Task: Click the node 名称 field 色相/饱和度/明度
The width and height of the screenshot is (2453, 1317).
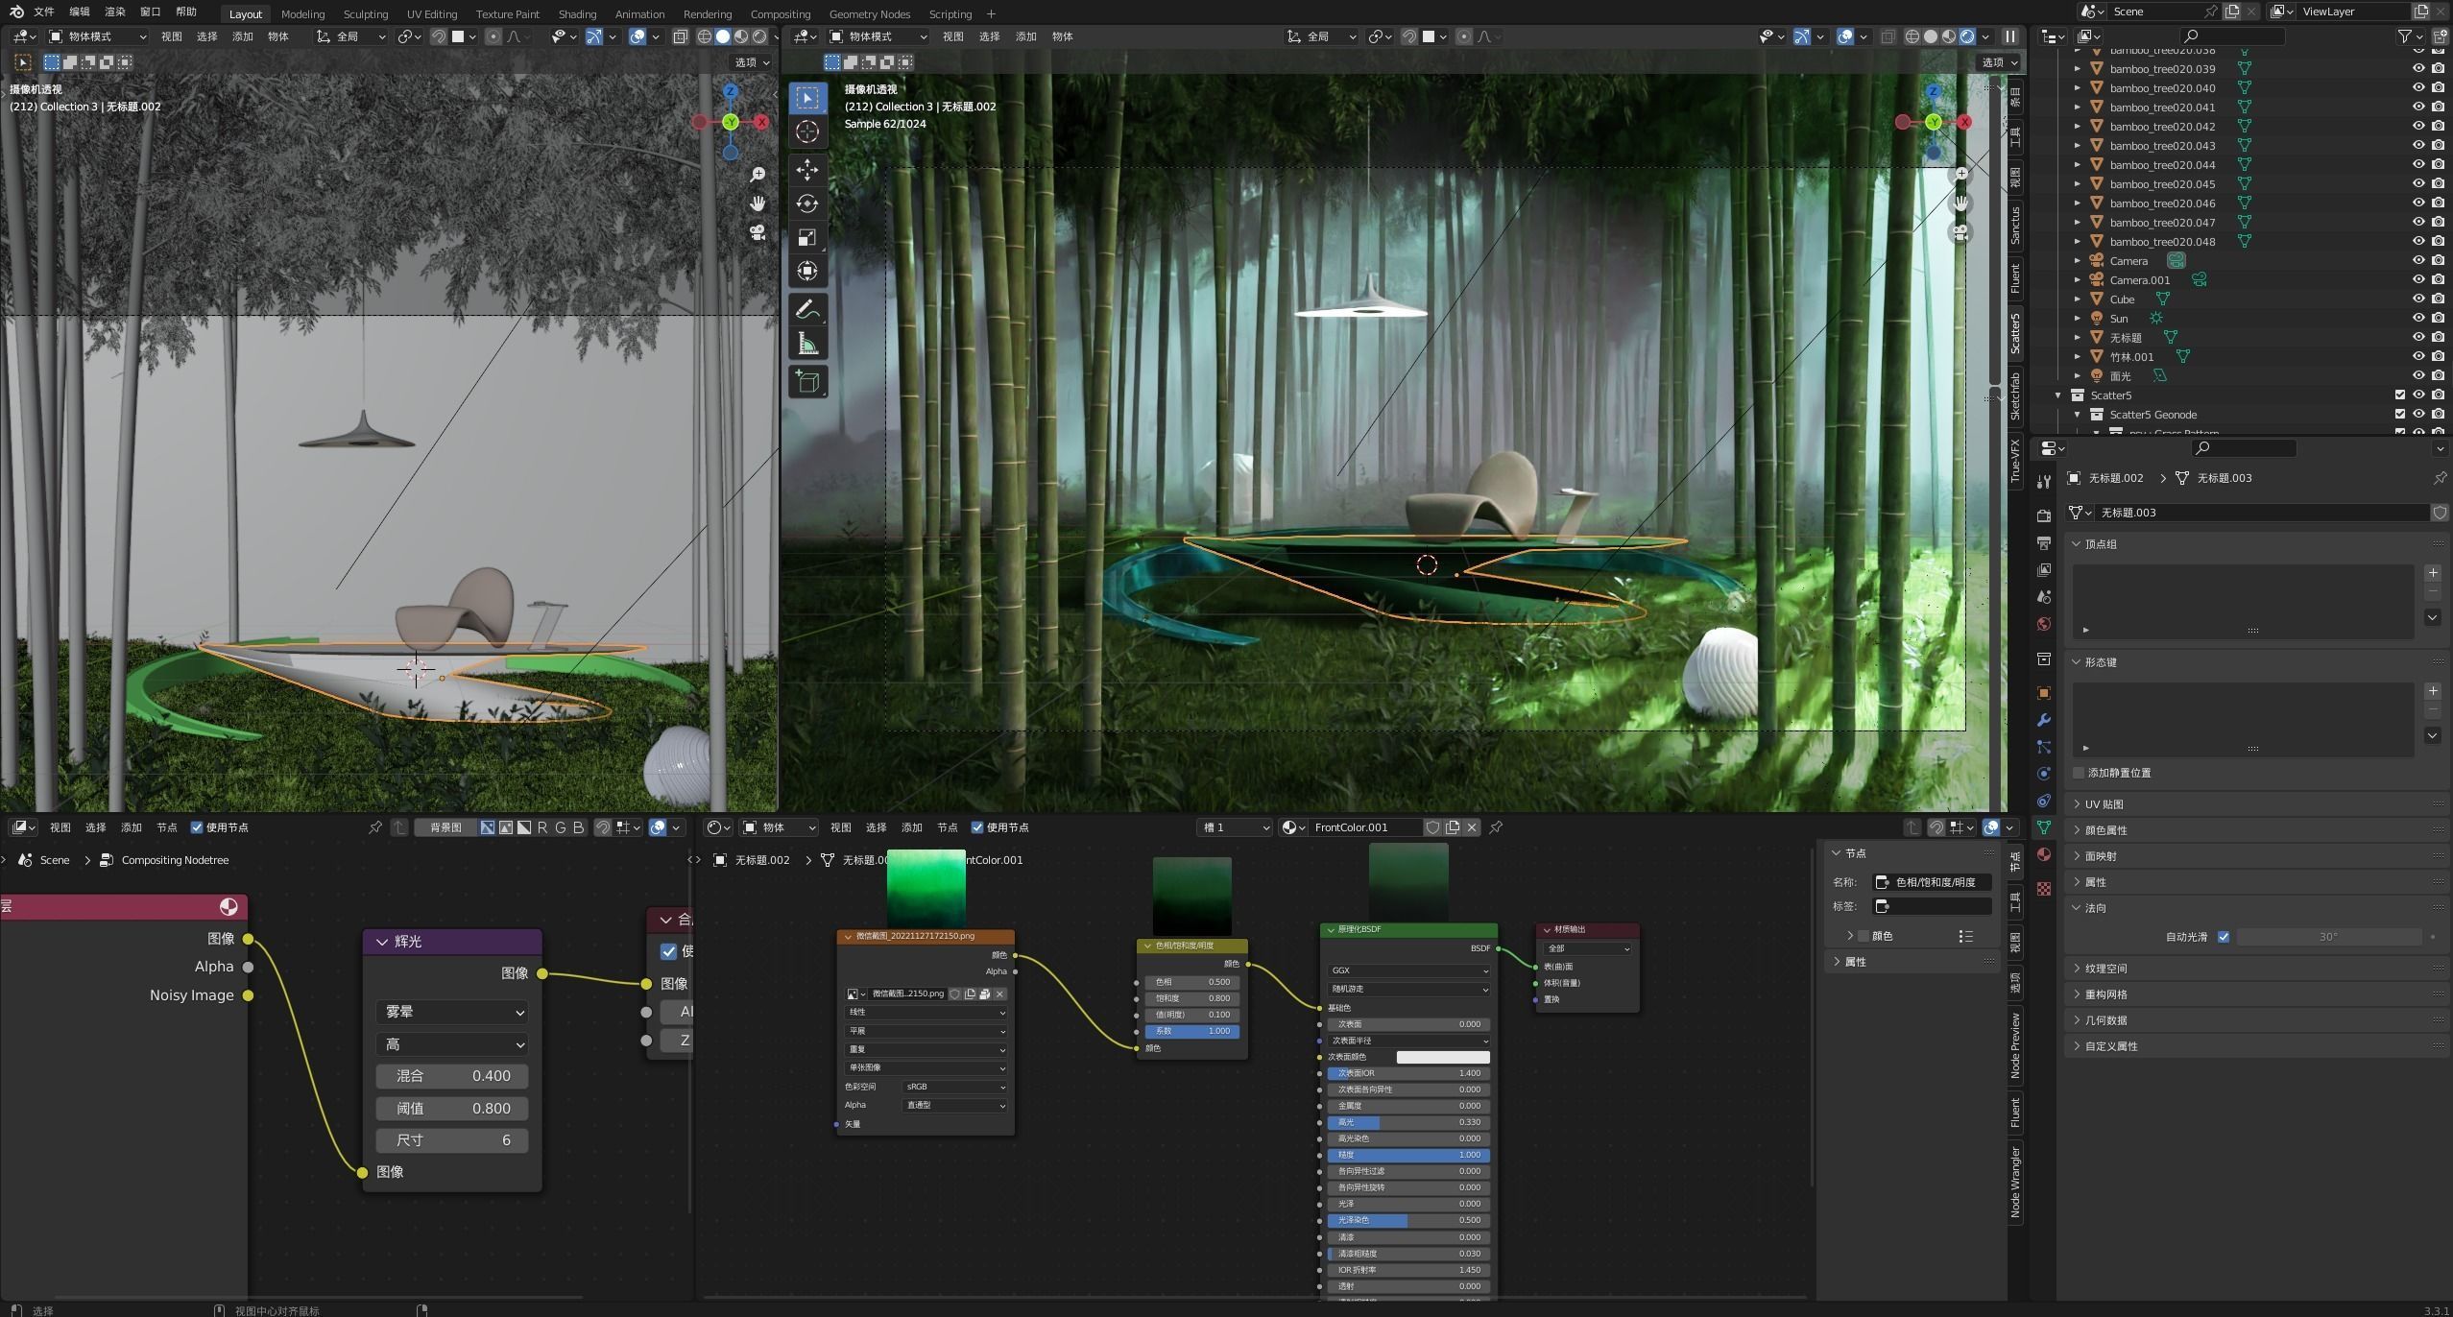Action: 1932,882
